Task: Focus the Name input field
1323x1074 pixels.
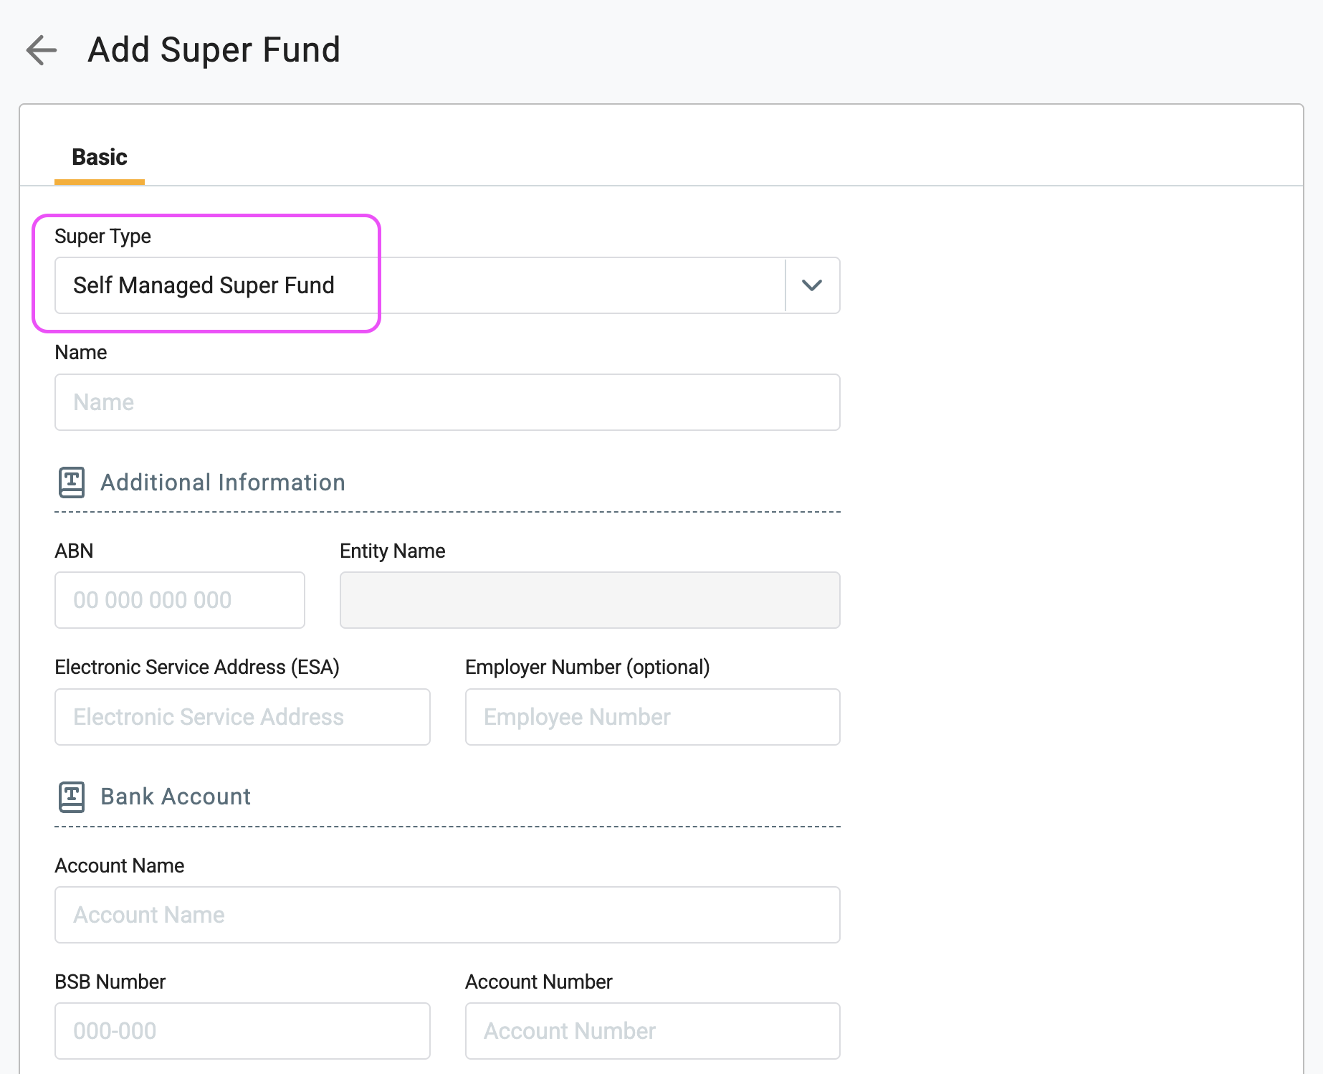Action: point(447,402)
